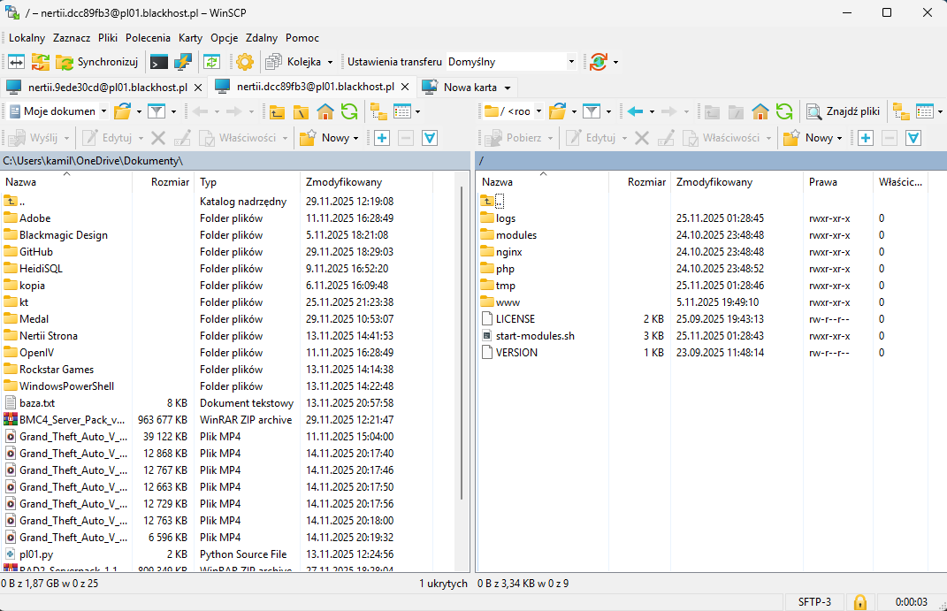947x611 pixels.
Task: Click local panel view mode icon
Action: pos(402,111)
